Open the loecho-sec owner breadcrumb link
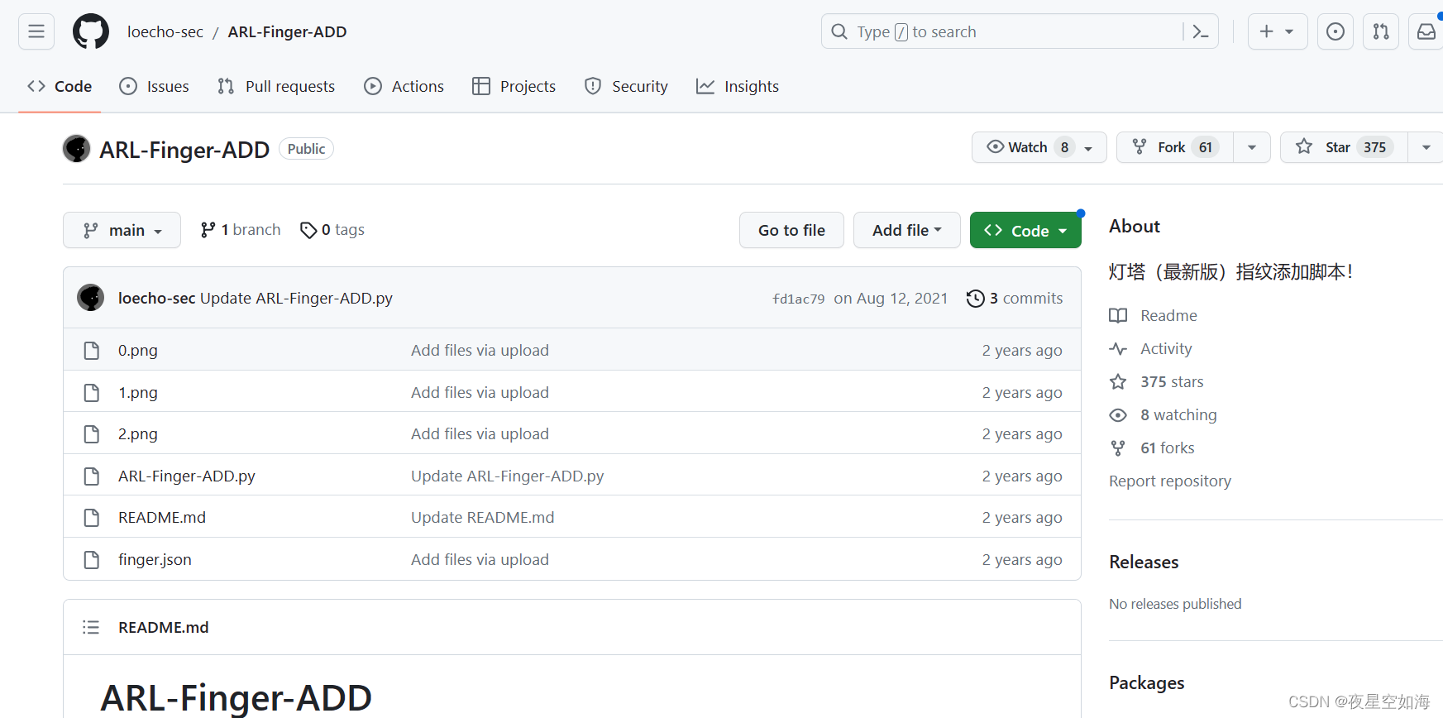This screenshot has height=718, width=1443. click(165, 31)
